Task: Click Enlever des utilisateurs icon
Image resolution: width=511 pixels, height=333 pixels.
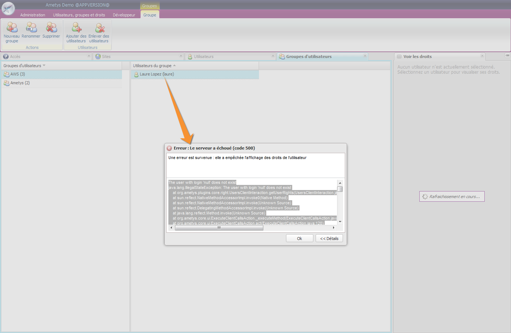Action: 99,28
